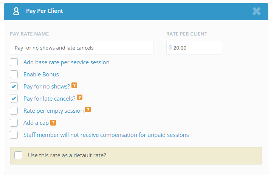Open the help icon next to Rate per empty session

coord(88,110)
